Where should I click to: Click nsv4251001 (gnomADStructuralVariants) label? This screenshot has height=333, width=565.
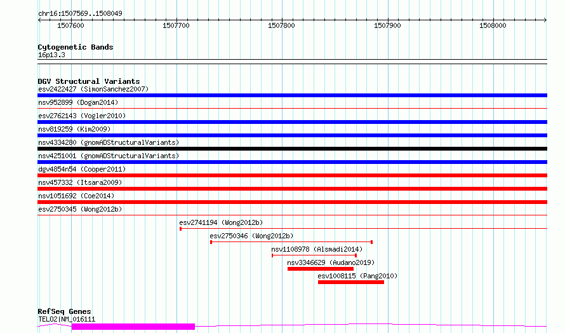[109, 156]
